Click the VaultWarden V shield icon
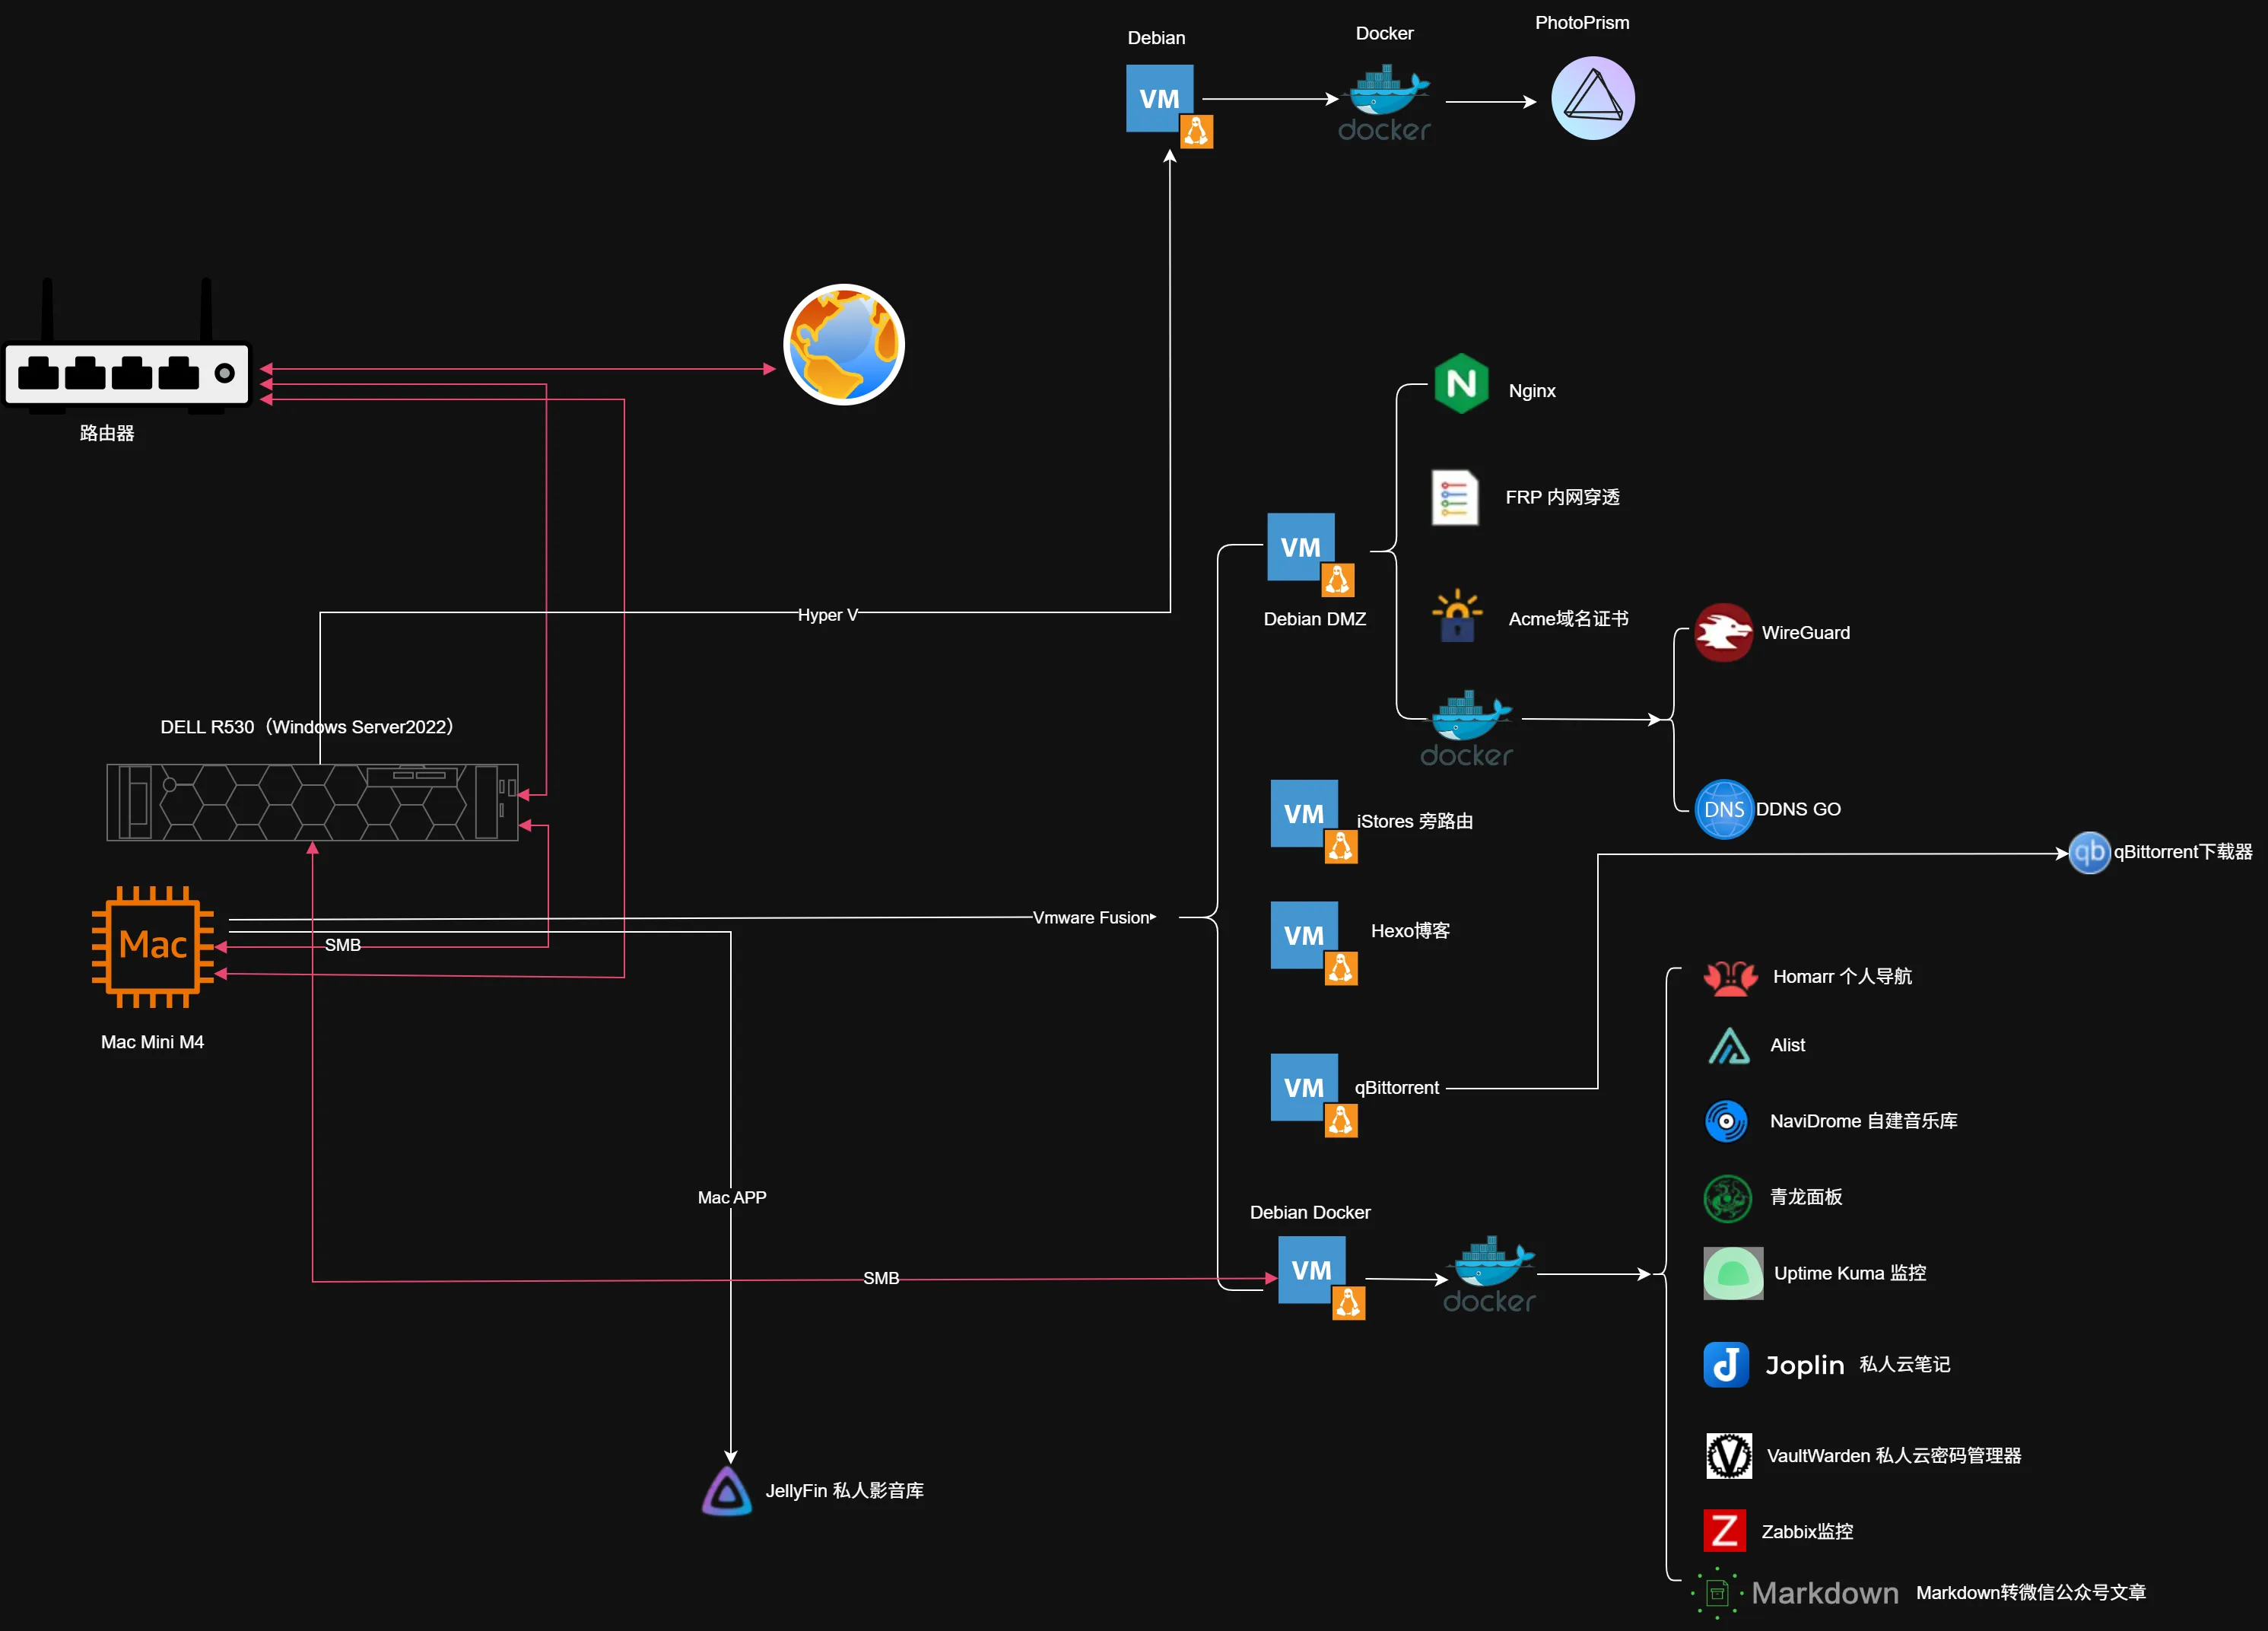The image size is (2268, 1631). click(1728, 1455)
